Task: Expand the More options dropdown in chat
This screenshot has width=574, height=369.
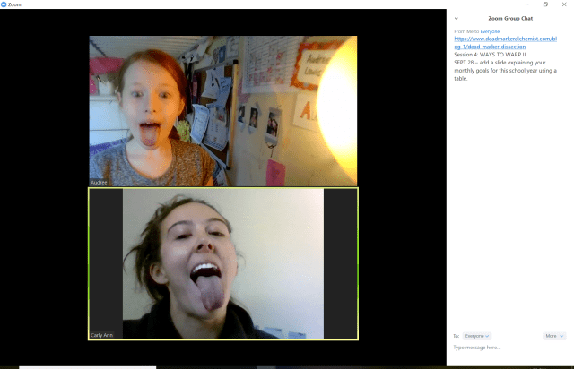Action: [x=554, y=336]
